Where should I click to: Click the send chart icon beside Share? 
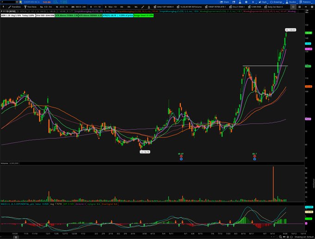coord(234,2)
